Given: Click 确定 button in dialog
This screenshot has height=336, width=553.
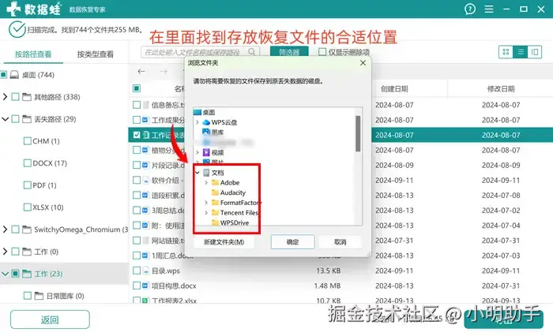Looking at the screenshot, I should coord(292,242).
